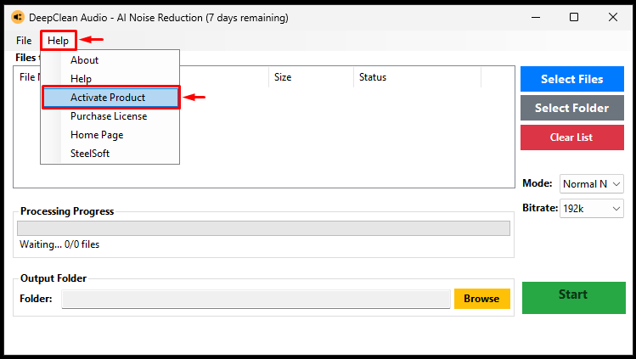Viewport: 636px width, 359px height.
Task: Expand the Mode dropdown
Action: (591, 184)
